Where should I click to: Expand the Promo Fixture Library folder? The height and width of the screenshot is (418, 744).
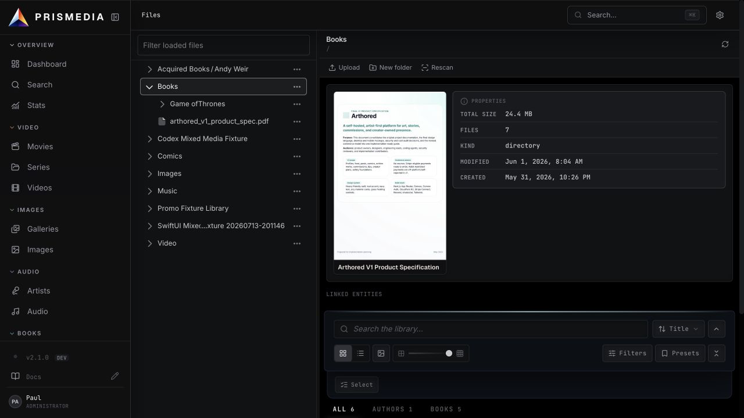149,208
